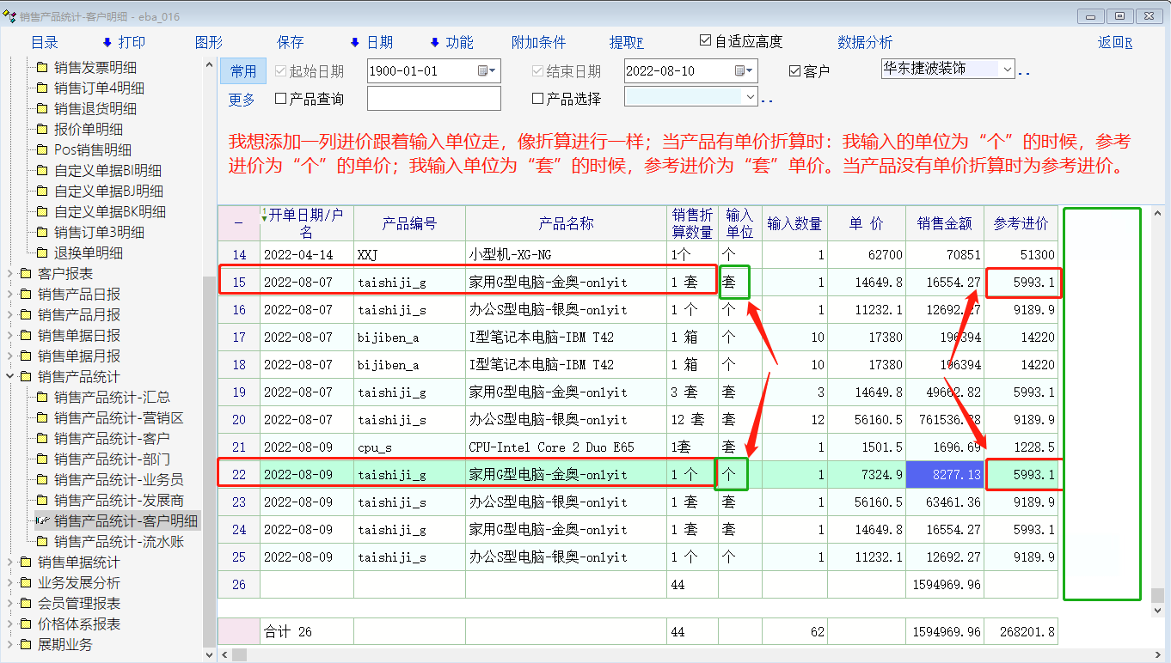
Task: Click the 产品查询 text input field
Action: [433, 99]
